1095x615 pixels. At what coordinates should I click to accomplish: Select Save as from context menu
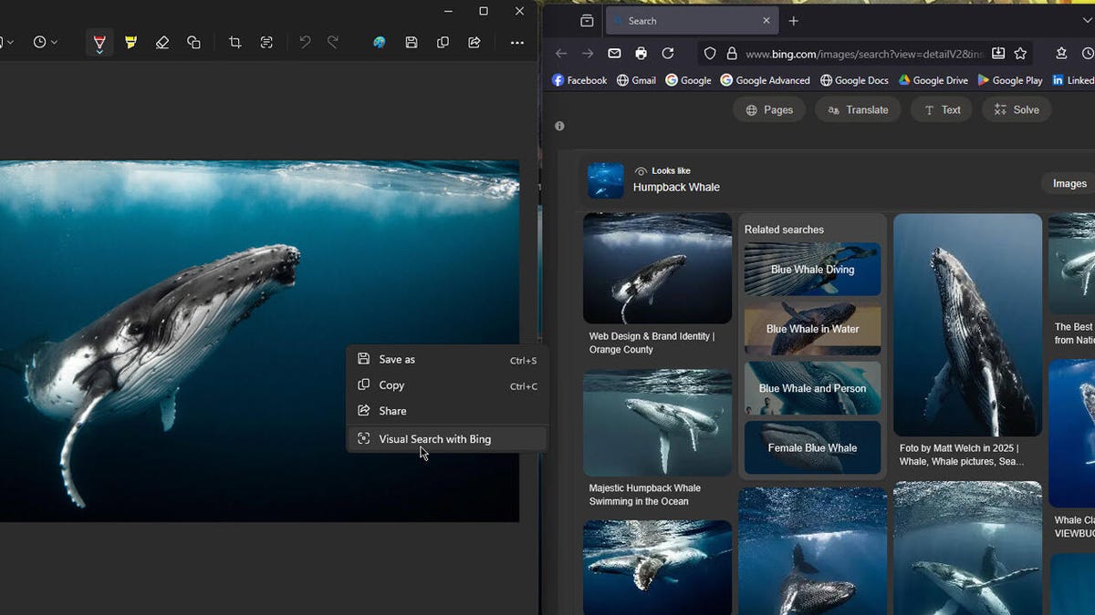pyautogui.click(x=397, y=360)
